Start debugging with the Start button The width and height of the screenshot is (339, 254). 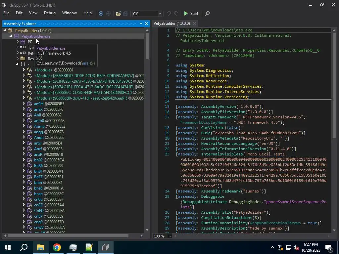pos(191,13)
